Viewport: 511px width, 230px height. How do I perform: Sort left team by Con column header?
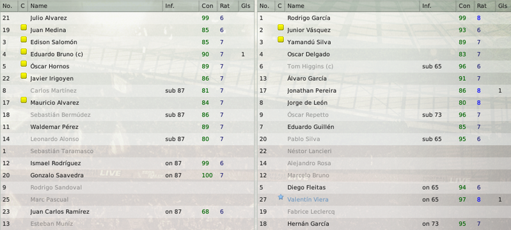(x=208, y=6)
